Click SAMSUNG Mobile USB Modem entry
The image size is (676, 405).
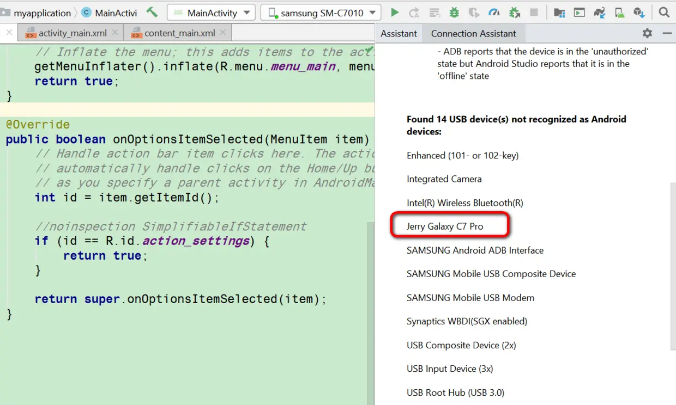coord(470,298)
